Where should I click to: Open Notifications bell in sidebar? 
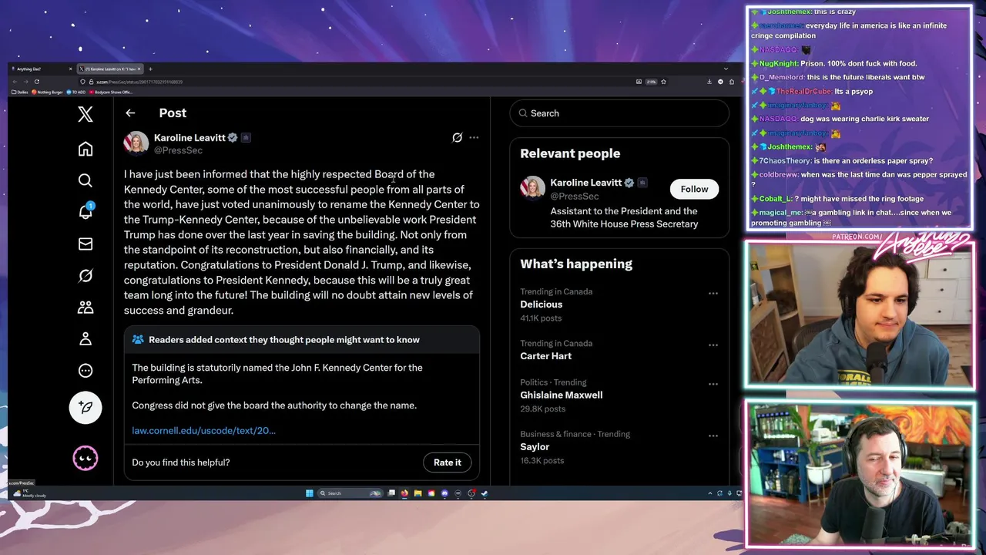(x=86, y=212)
